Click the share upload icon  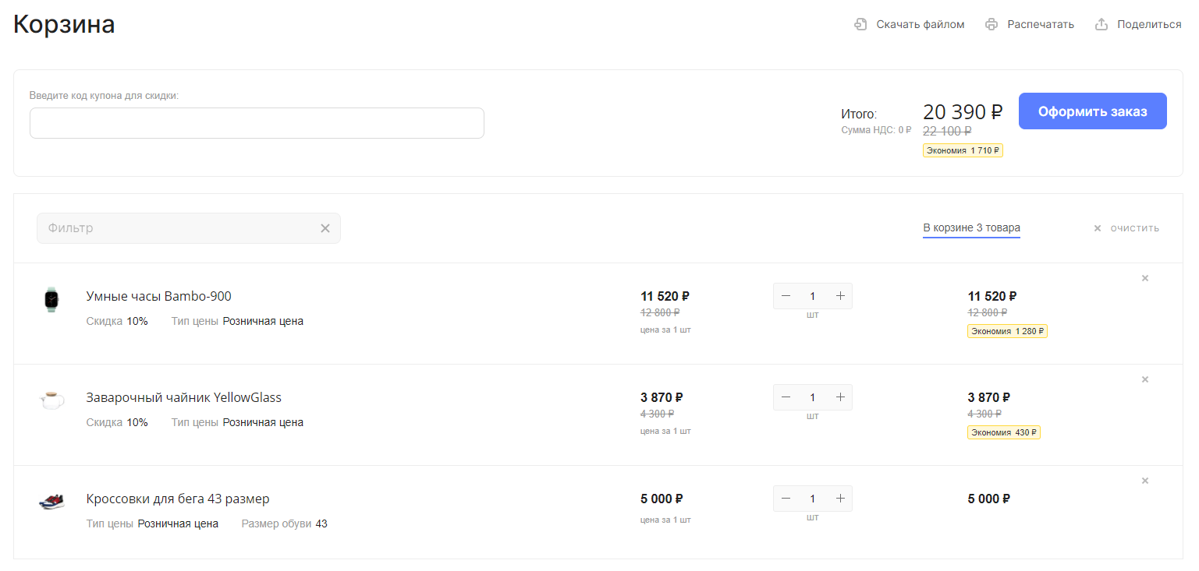(x=1101, y=24)
